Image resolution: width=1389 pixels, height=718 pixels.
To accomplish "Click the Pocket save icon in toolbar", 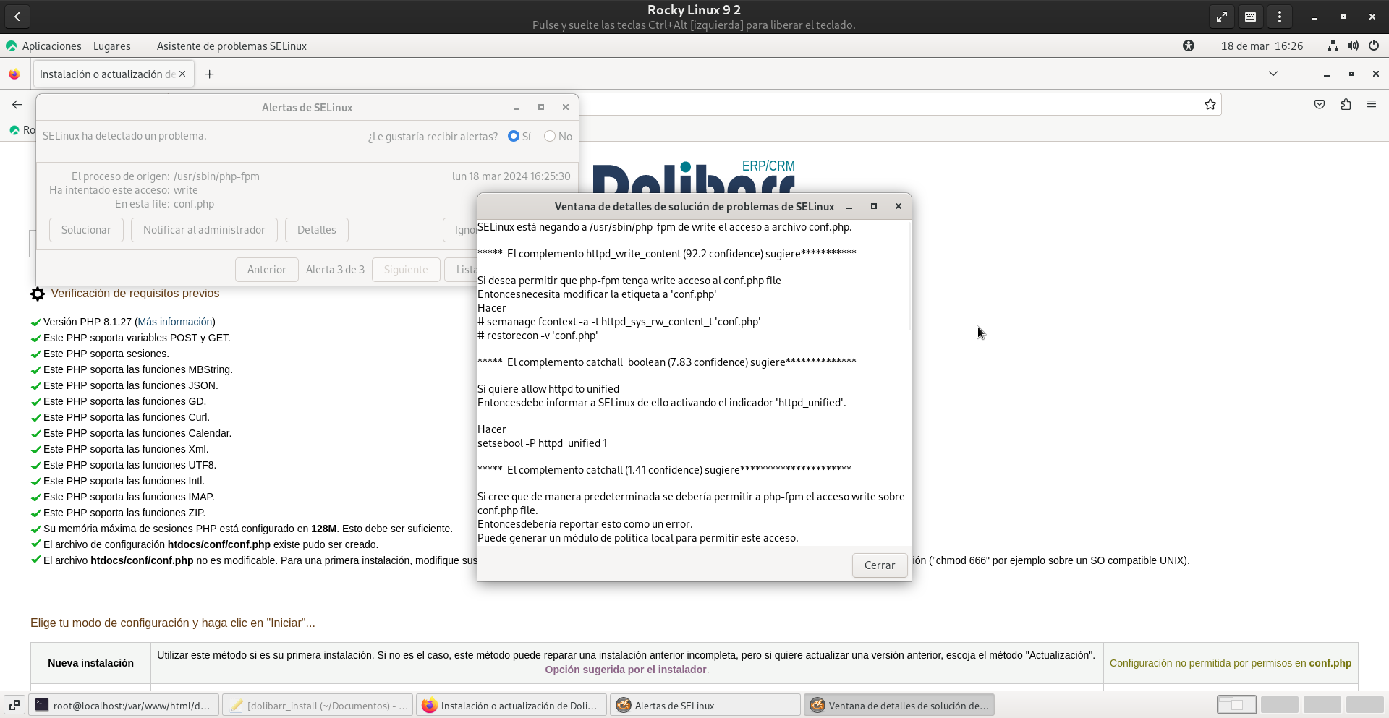I will point(1320,105).
